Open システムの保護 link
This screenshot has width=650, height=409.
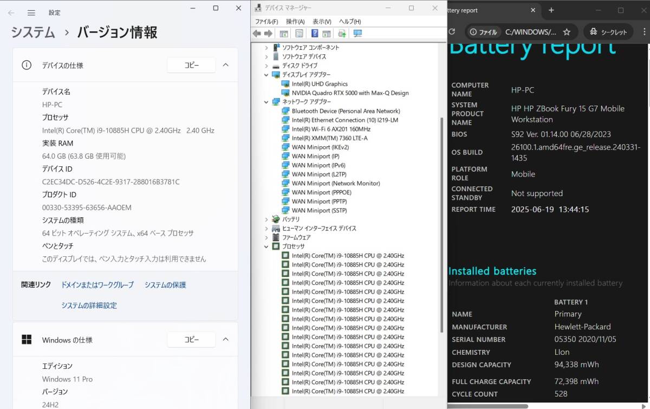(x=165, y=285)
